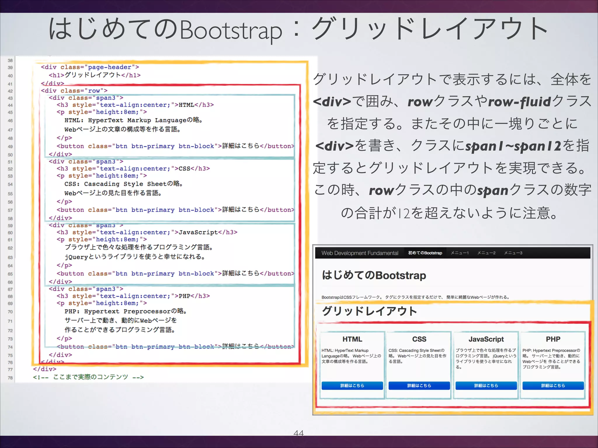This screenshot has width=598, height=448.
Task: Click 詳細はこちら button under PHP column
Action: (x=553, y=386)
